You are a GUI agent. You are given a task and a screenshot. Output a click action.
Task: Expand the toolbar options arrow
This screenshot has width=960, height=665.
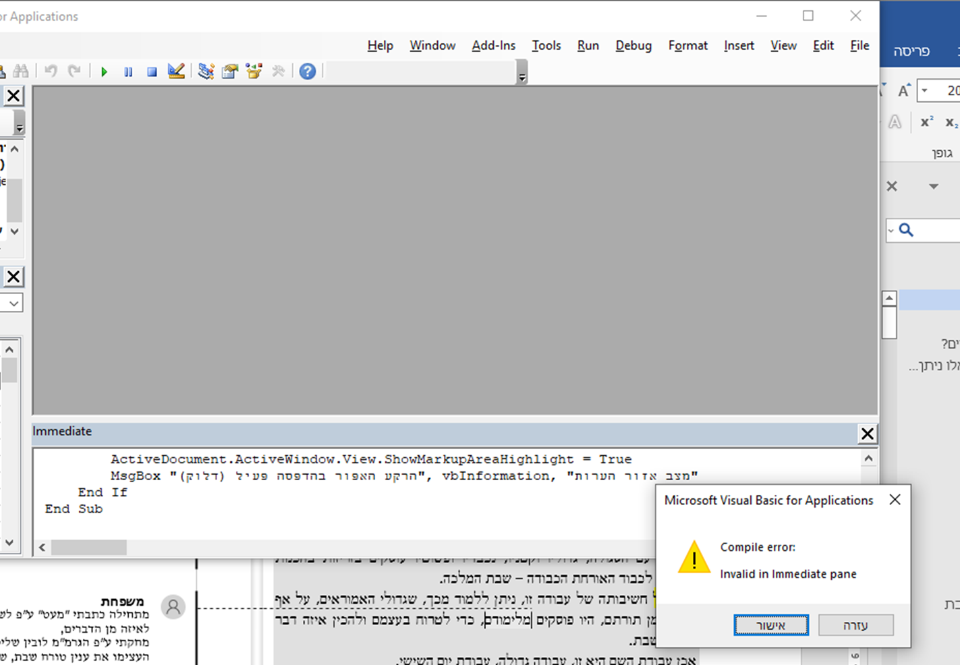[521, 78]
